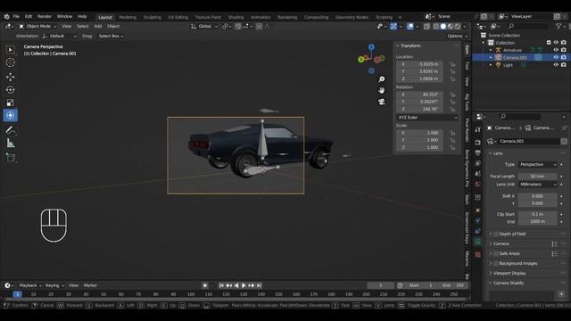This screenshot has height=321, width=571.
Task: Open the Global transform orientation dropdown
Action: 204,26
